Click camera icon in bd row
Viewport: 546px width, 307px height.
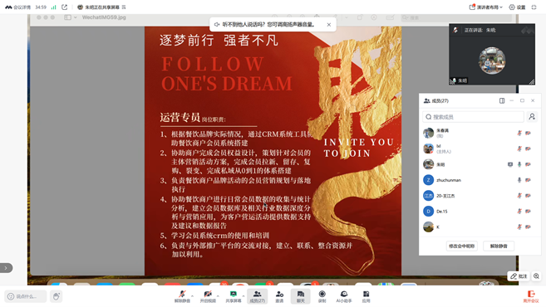click(529, 149)
